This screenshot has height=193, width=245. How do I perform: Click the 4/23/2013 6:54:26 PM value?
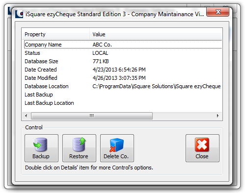click(x=119, y=70)
